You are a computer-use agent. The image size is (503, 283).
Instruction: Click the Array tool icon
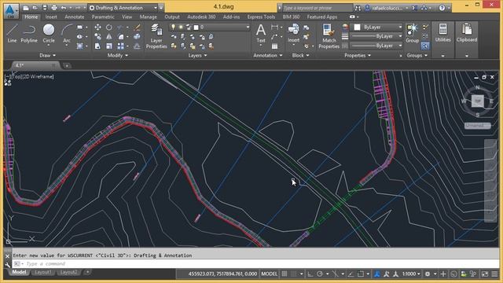tap(120, 46)
